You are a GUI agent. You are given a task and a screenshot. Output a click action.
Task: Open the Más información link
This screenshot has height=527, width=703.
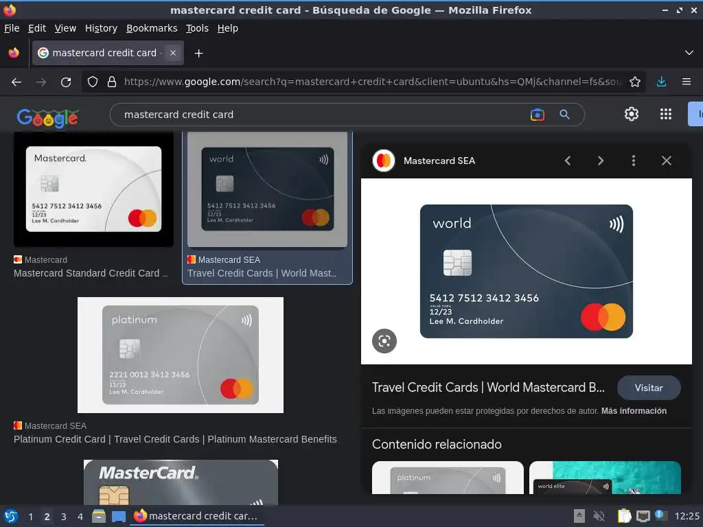coord(634,411)
